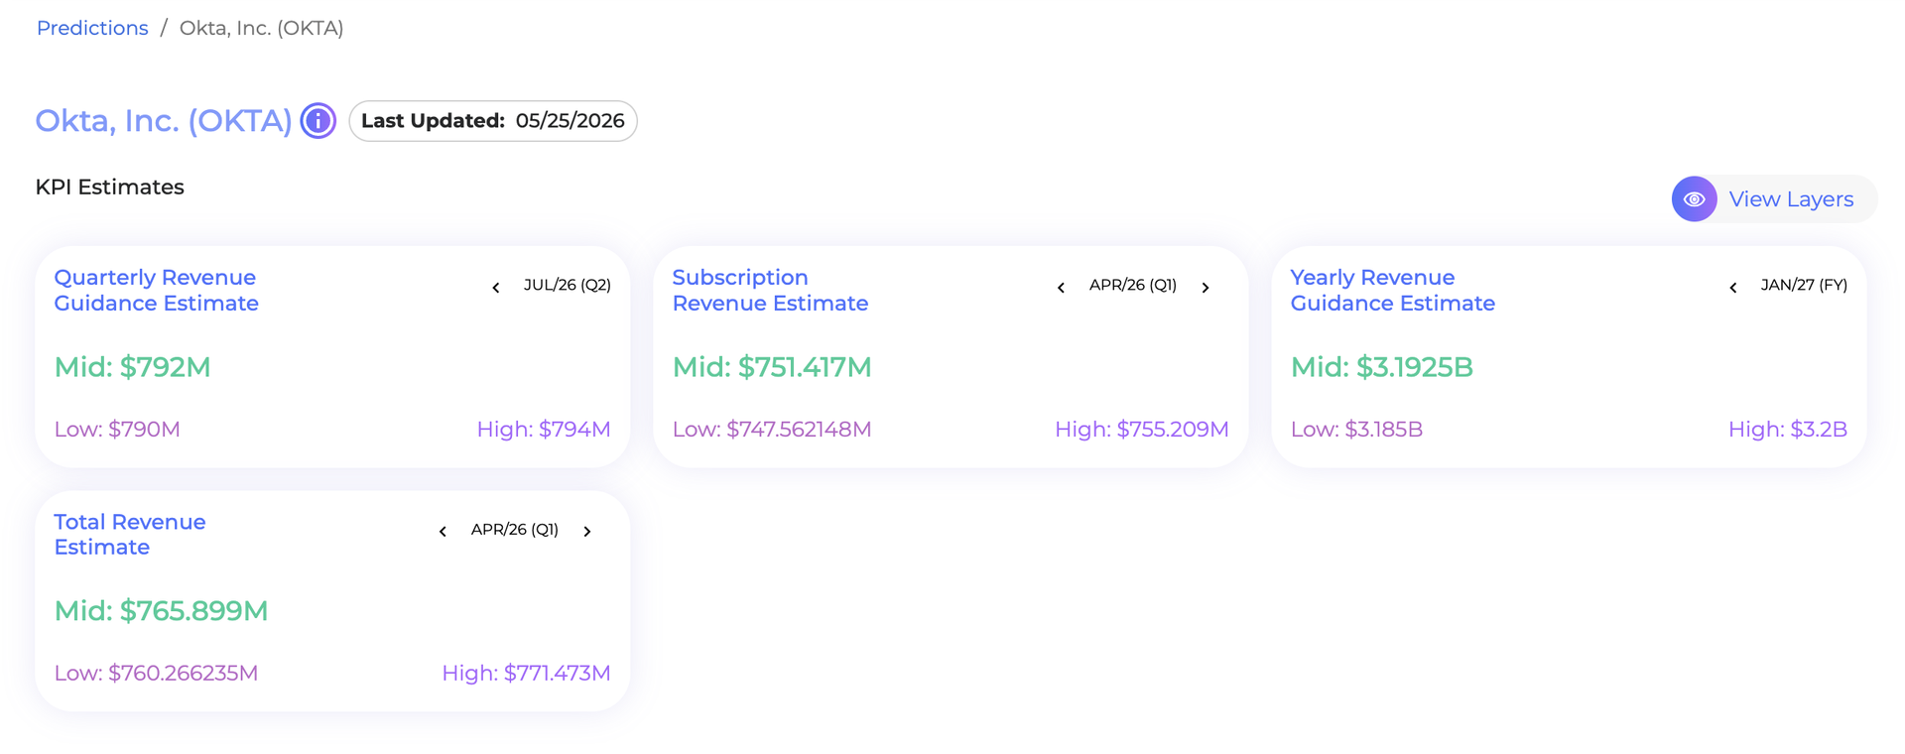Go to previous period for Quarterly Revenue Guidance

pyautogui.click(x=496, y=288)
